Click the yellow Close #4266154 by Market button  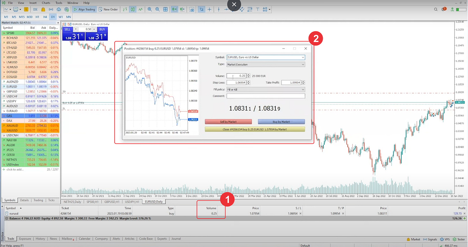255,129
